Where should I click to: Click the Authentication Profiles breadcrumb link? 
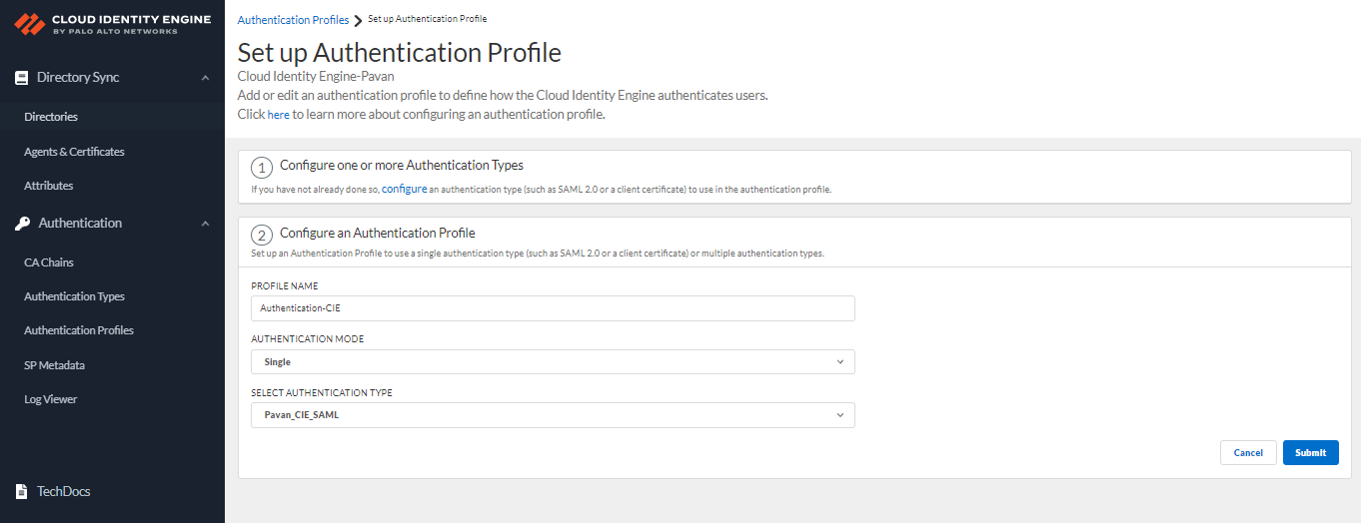pos(293,20)
